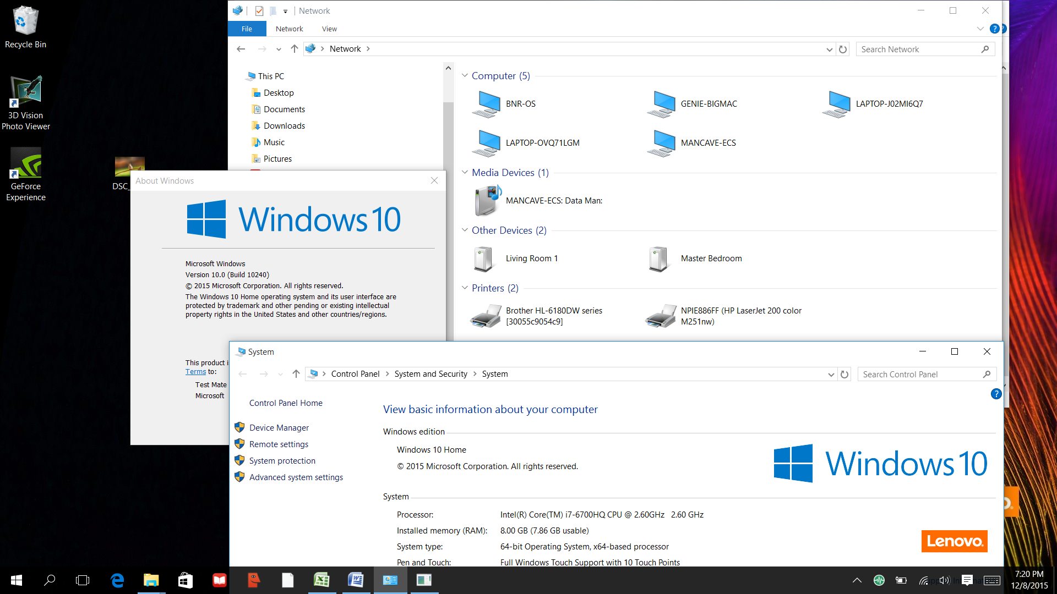Open the BNR-OS computer icon

tap(486, 104)
